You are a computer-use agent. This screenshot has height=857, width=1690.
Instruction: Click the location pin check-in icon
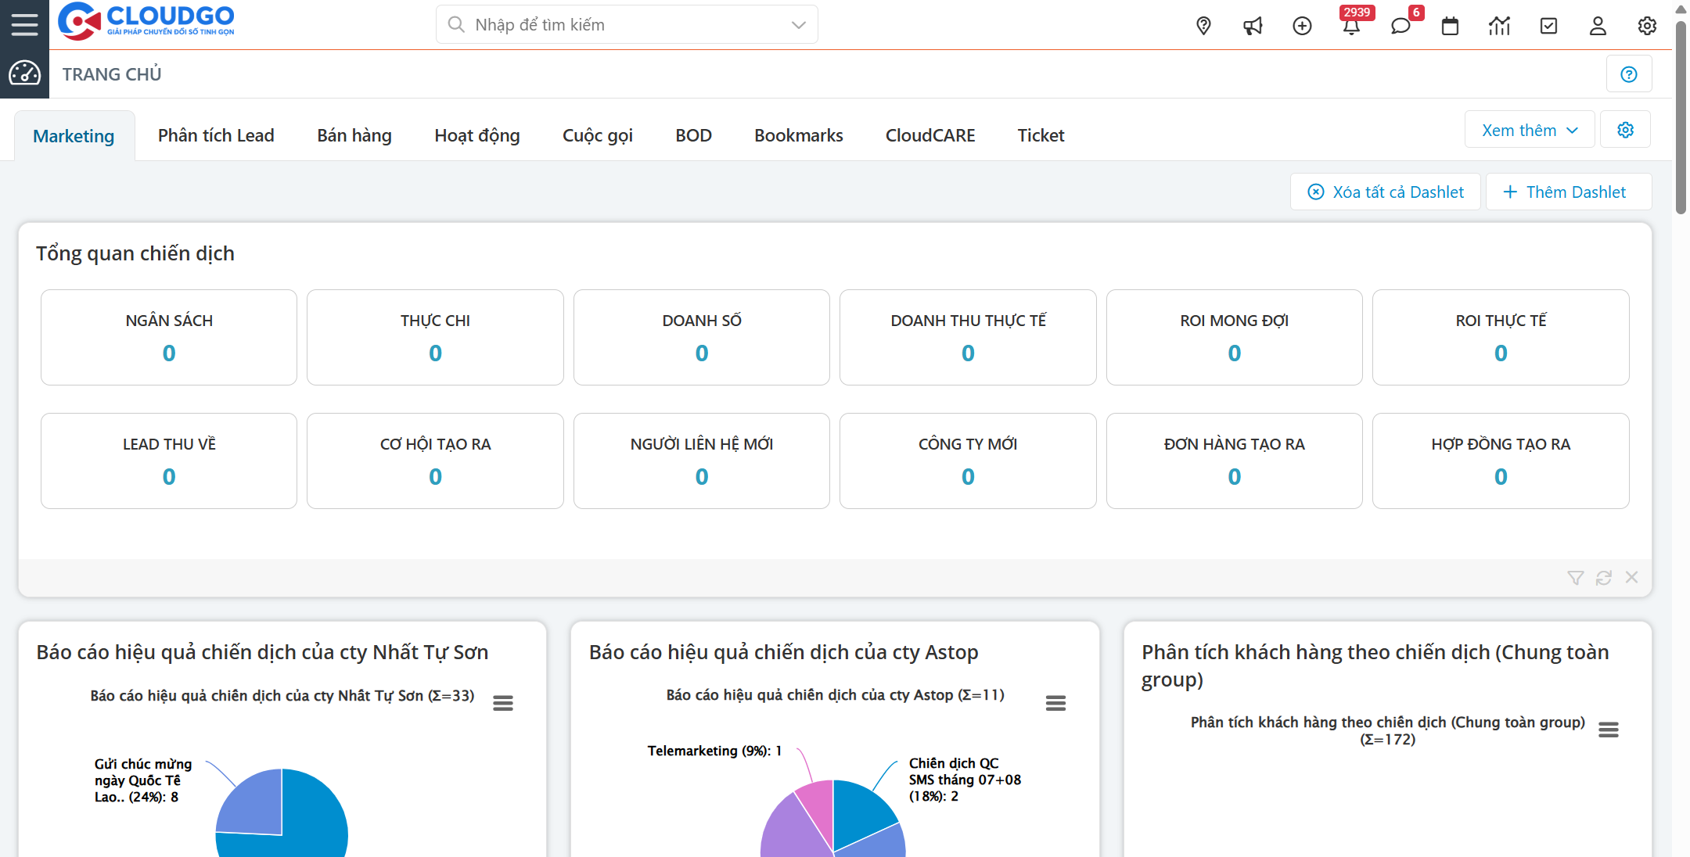(x=1203, y=26)
